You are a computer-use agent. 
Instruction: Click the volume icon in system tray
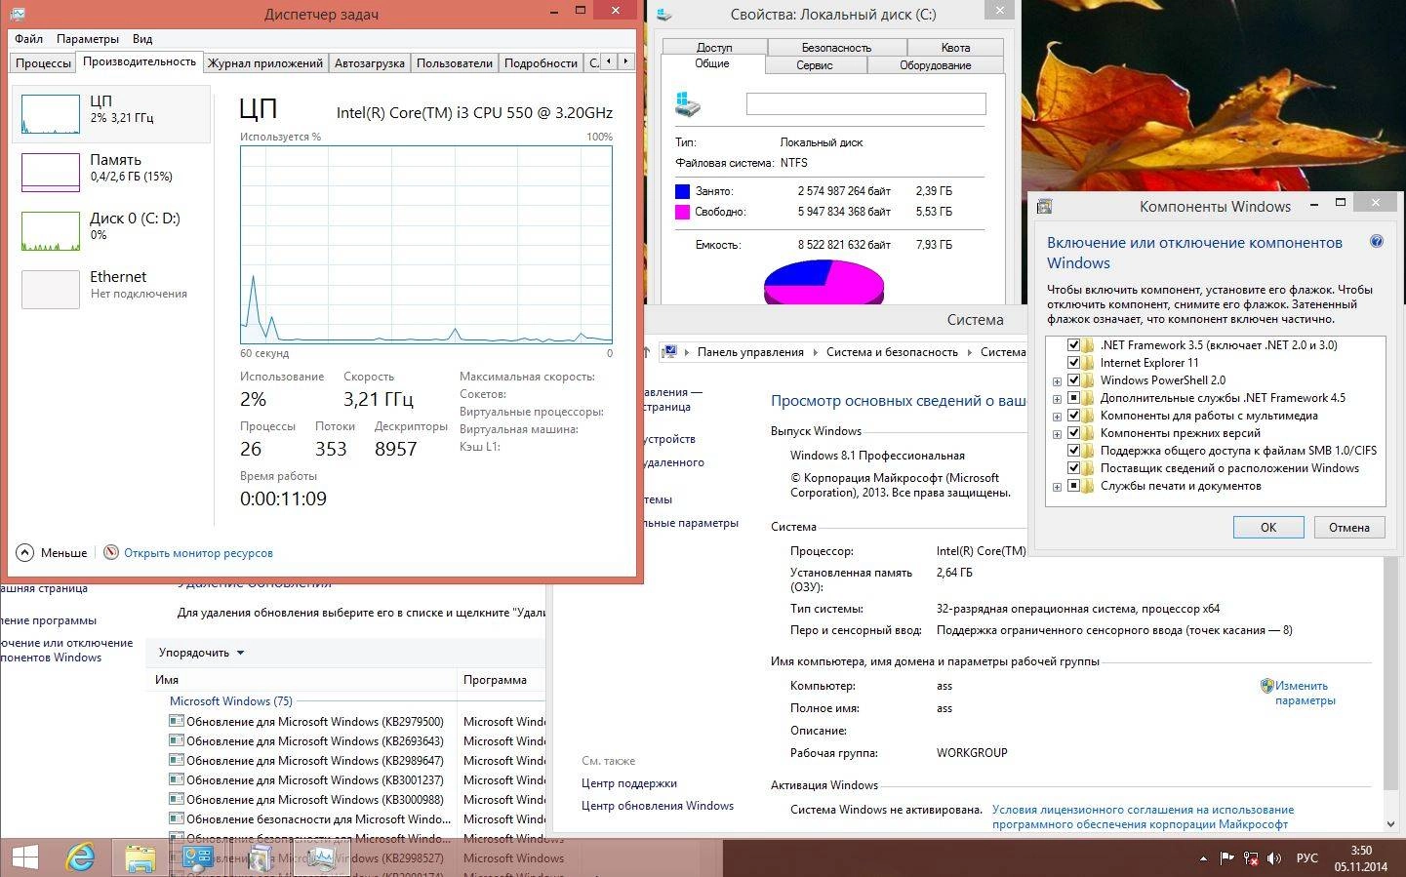click(1275, 858)
